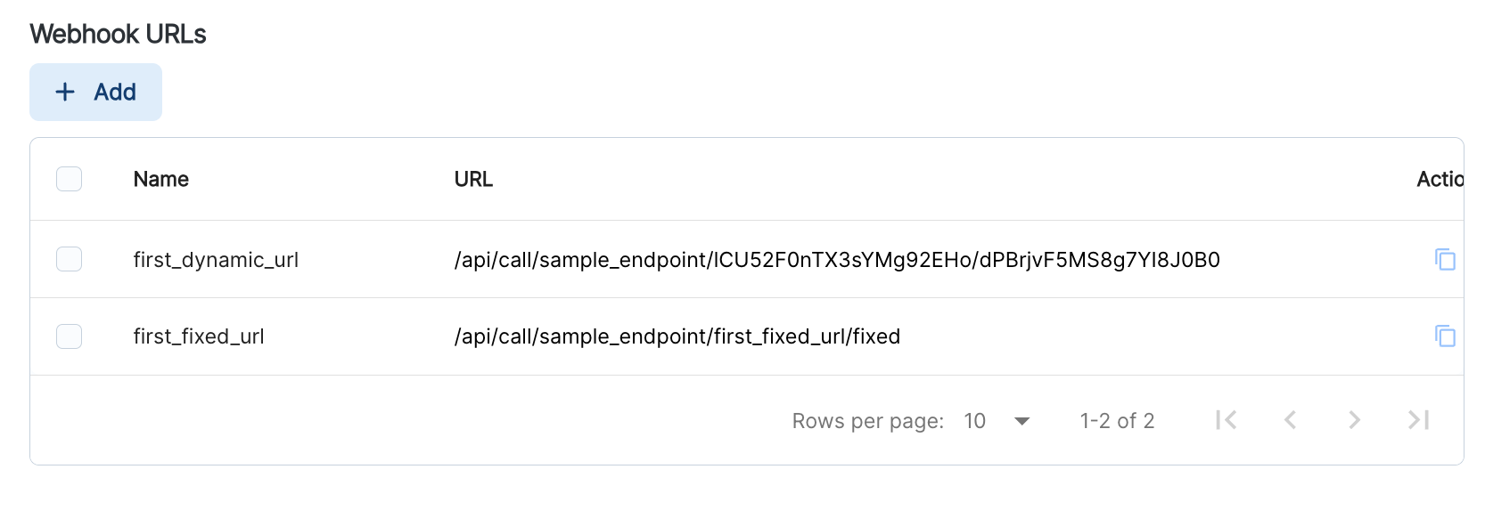The width and height of the screenshot is (1485, 518).
Task: Copy the first_dynamic_url webhook URL
Action: point(1445,260)
